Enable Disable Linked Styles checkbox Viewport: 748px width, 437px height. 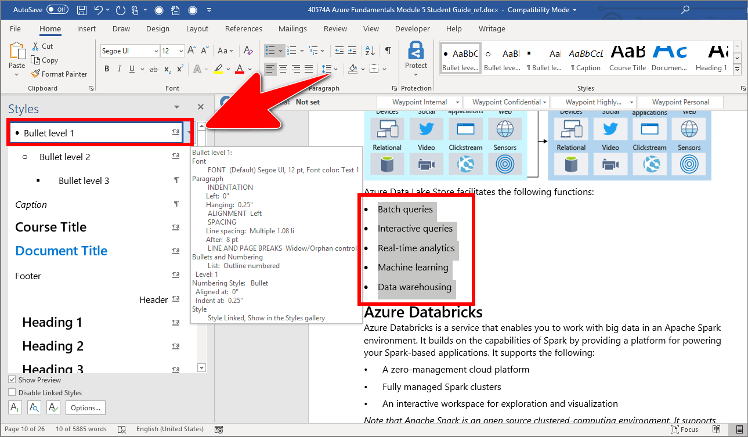tap(12, 392)
